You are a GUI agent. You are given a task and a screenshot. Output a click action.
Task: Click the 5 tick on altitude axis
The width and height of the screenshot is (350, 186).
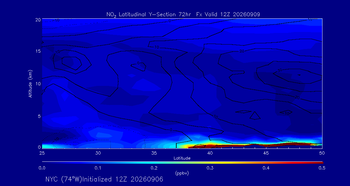[39, 116]
